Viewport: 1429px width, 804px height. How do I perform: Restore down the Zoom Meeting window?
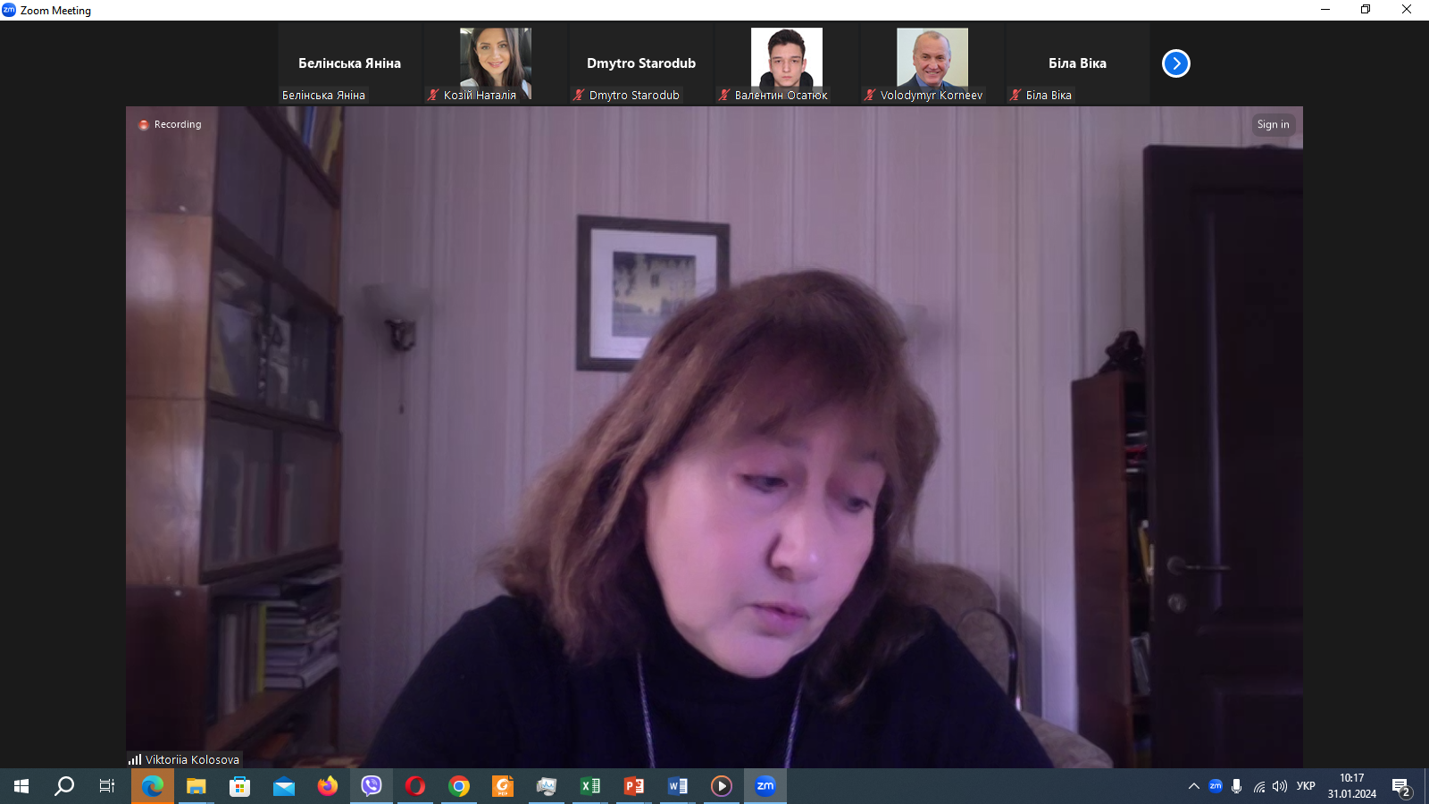click(x=1366, y=10)
